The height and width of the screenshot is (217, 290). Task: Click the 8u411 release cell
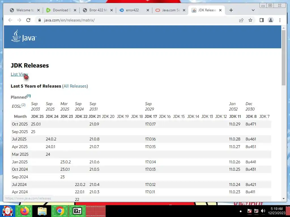pos(250,192)
